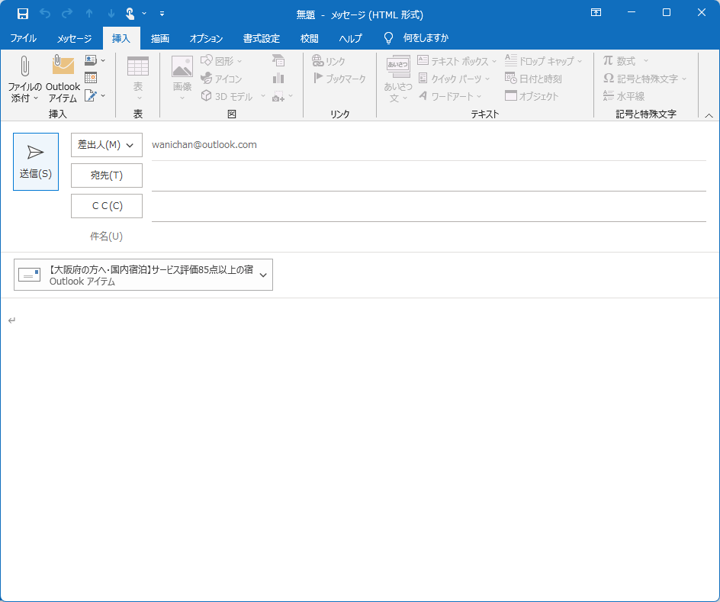
Task: Insert a 3D モデル
Action: pos(228,96)
